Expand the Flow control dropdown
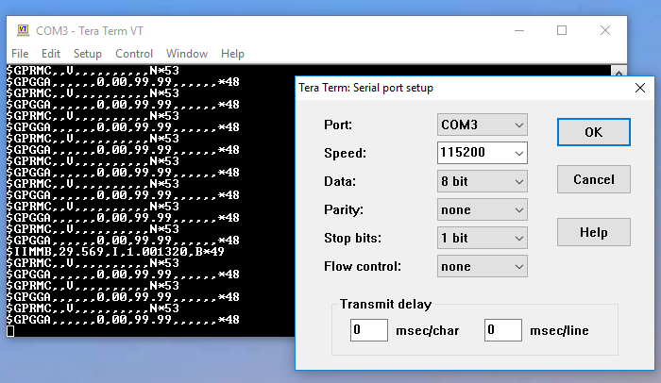661x383 pixels. (x=483, y=266)
